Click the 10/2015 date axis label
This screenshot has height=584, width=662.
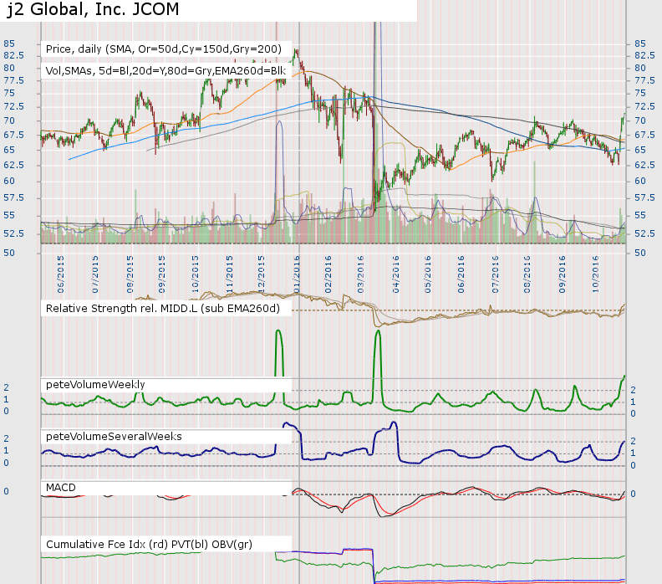(195, 274)
